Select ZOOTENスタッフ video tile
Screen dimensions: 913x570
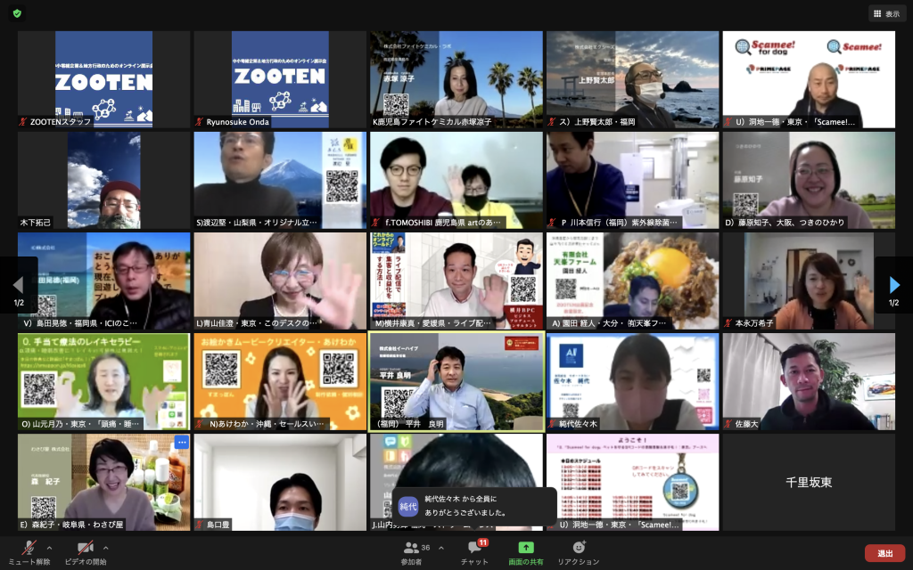(x=103, y=79)
